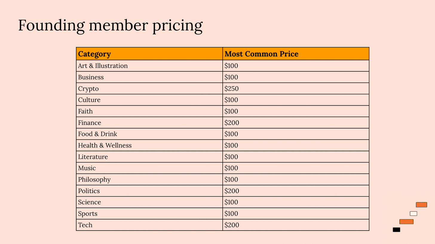Click the small black decorative block
The height and width of the screenshot is (244, 435).
[x=396, y=230]
